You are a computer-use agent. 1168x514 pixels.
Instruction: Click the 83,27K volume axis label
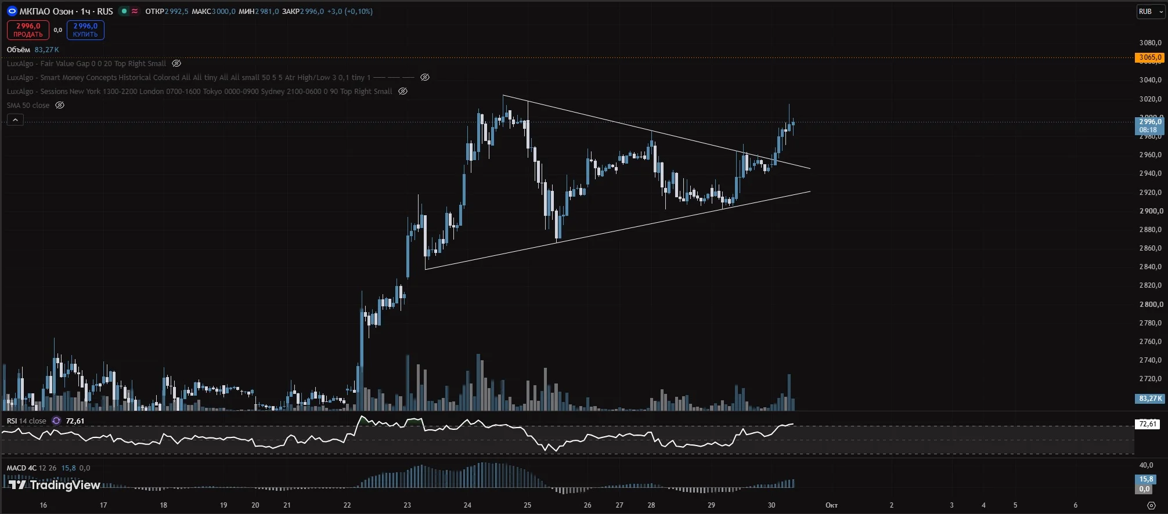click(x=1150, y=399)
